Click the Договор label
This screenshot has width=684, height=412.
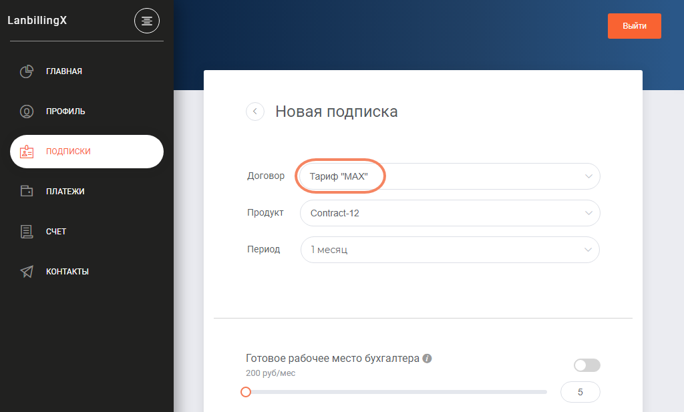tap(266, 176)
